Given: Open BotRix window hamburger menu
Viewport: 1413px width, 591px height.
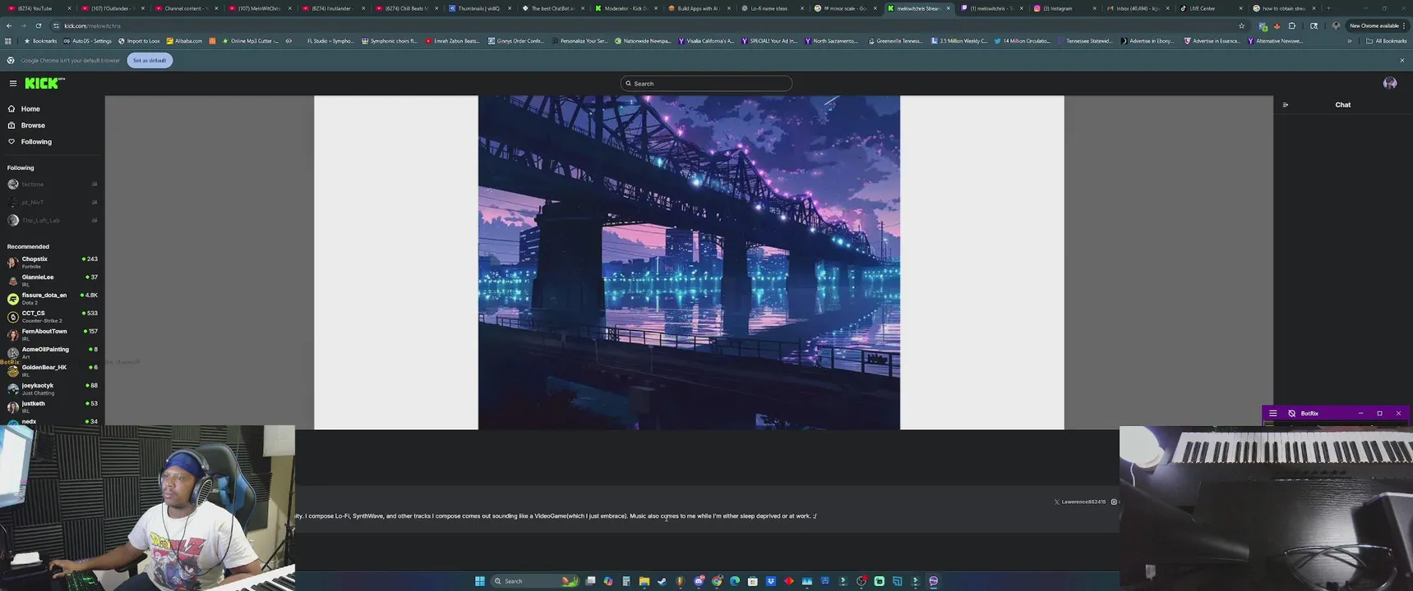Looking at the screenshot, I should 1272,414.
